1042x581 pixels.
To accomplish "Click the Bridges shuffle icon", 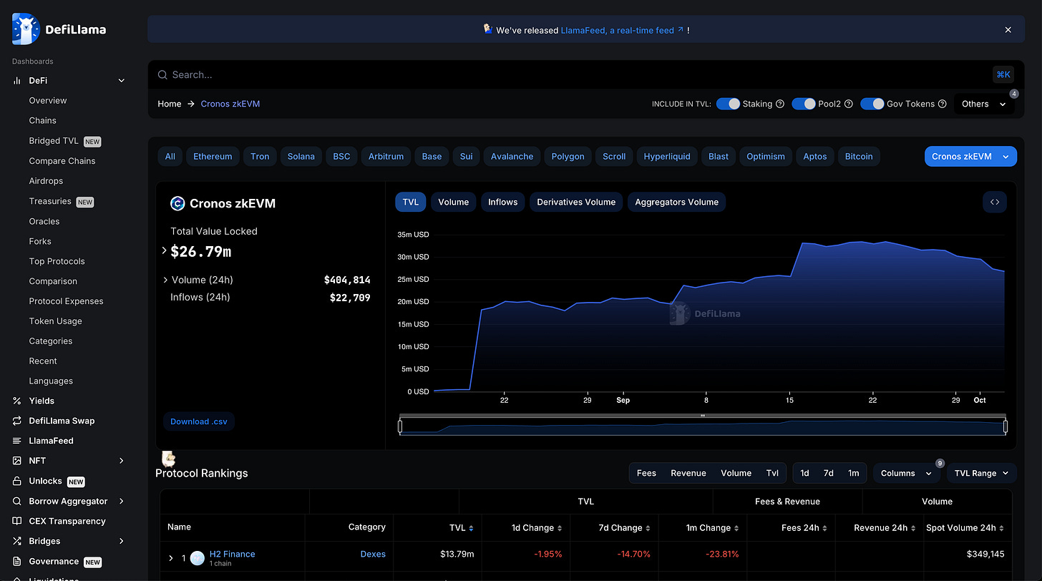I will pos(16,541).
